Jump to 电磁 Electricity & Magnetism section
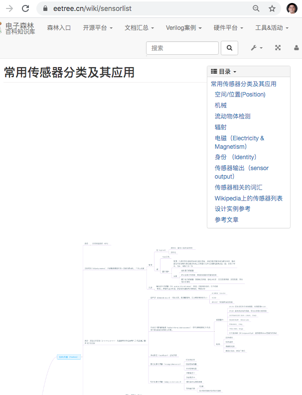This screenshot has width=302, height=395. click(239, 142)
